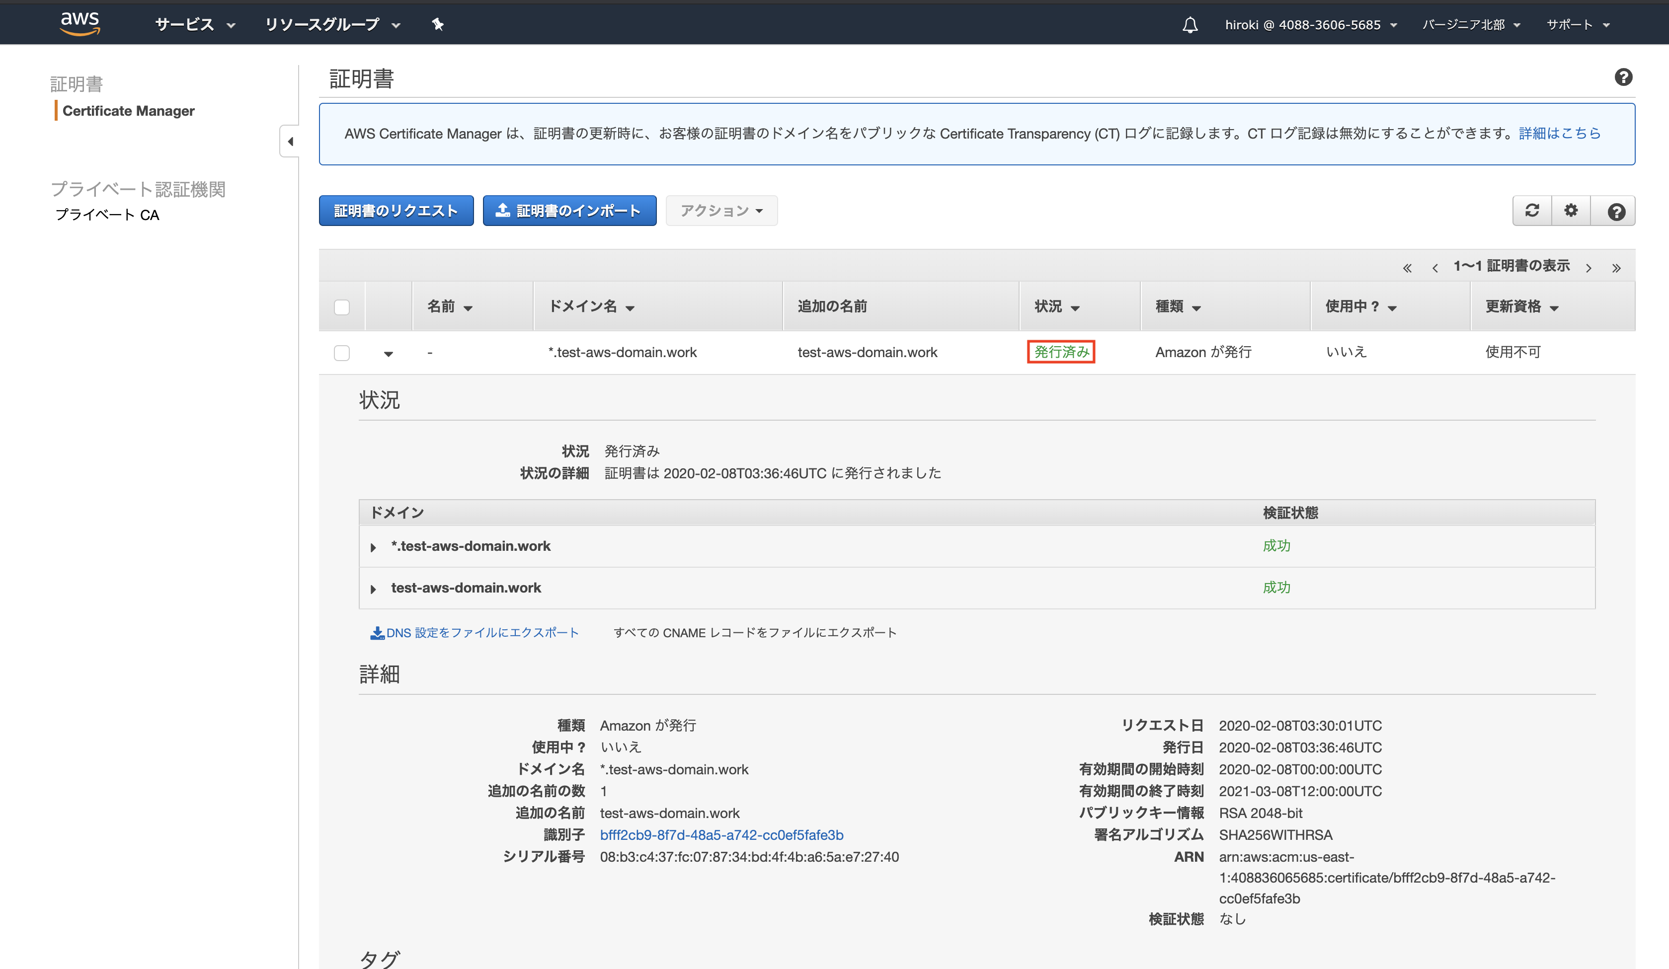Expand the *.test-aws-domain.work domain validation row

374,547
